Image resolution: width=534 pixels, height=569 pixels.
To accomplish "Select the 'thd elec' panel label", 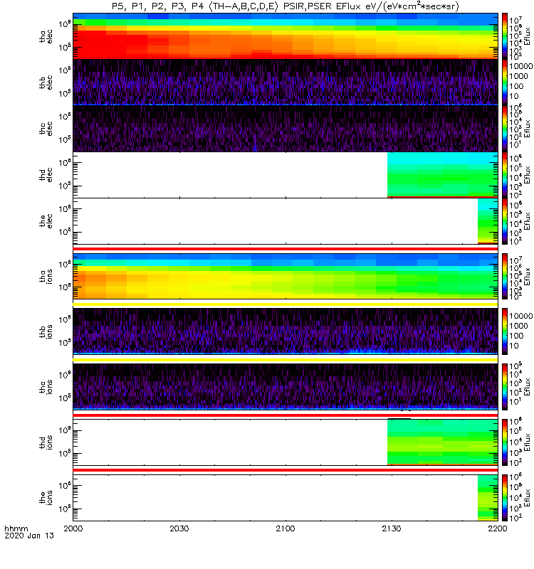I will coord(46,175).
